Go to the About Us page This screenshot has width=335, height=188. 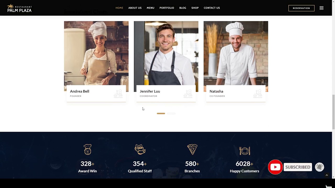coord(135,8)
